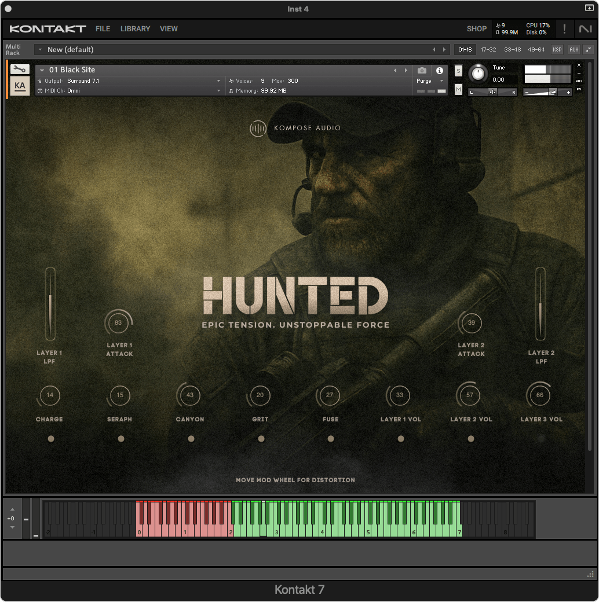599x602 pixels.
Task: Toggle the dot under GRIT knob
Action: tap(261, 439)
